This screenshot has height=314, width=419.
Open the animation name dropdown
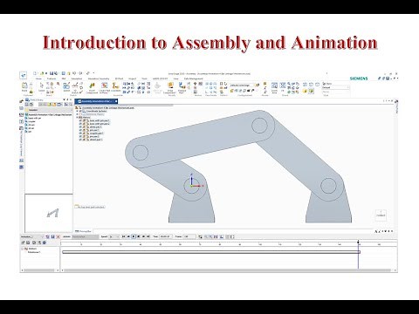pos(43,236)
